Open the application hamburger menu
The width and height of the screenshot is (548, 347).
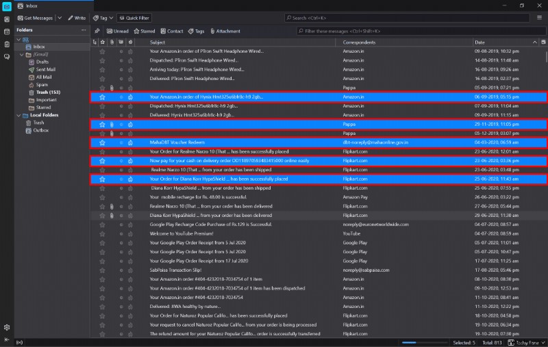pyautogui.click(x=539, y=18)
